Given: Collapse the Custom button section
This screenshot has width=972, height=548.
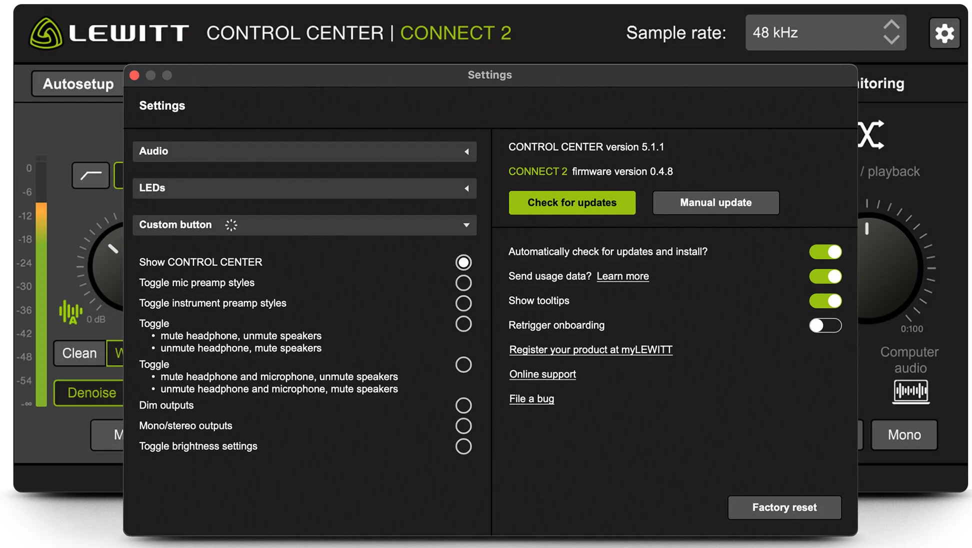Looking at the screenshot, I should tap(466, 225).
